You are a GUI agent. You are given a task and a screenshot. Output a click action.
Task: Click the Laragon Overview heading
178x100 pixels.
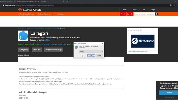click(28, 69)
